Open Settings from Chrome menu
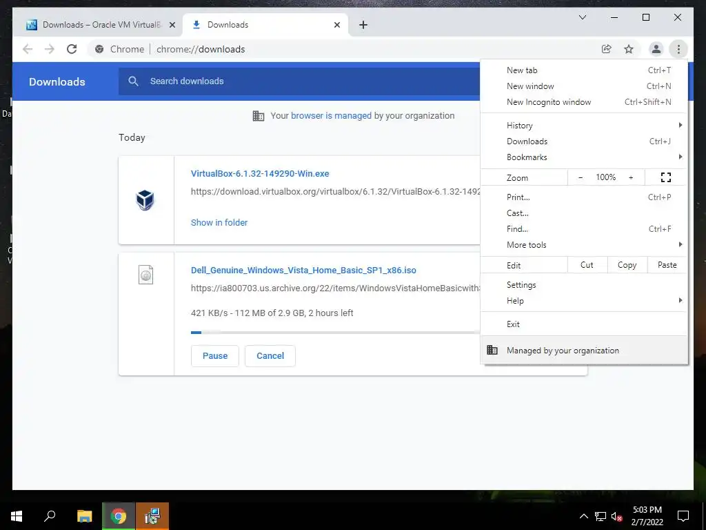Image resolution: width=706 pixels, height=530 pixels. (x=584, y=285)
